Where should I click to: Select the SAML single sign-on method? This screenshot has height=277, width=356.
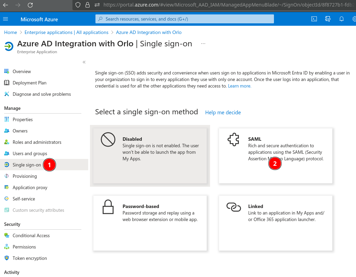[x=276, y=155]
